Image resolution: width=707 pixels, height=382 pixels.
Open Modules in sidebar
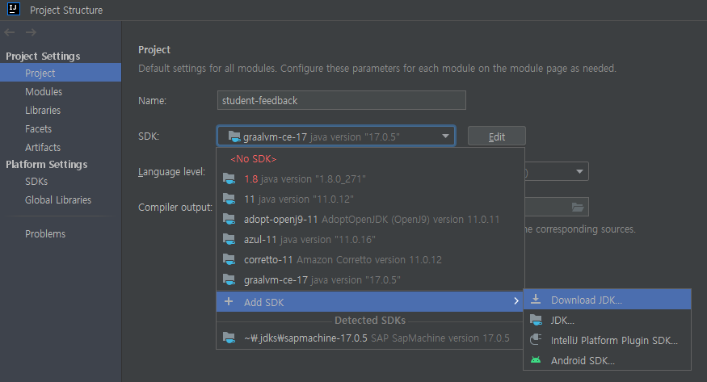click(x=61, y=91)
